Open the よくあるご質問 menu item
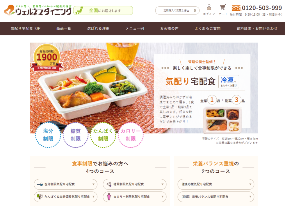The height and width of the screenshot is (206, 285). (x=207, y=28)
